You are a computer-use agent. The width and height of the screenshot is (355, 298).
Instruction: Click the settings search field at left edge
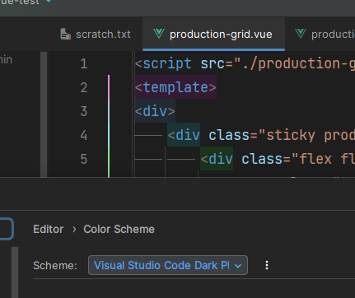(6, 229)
